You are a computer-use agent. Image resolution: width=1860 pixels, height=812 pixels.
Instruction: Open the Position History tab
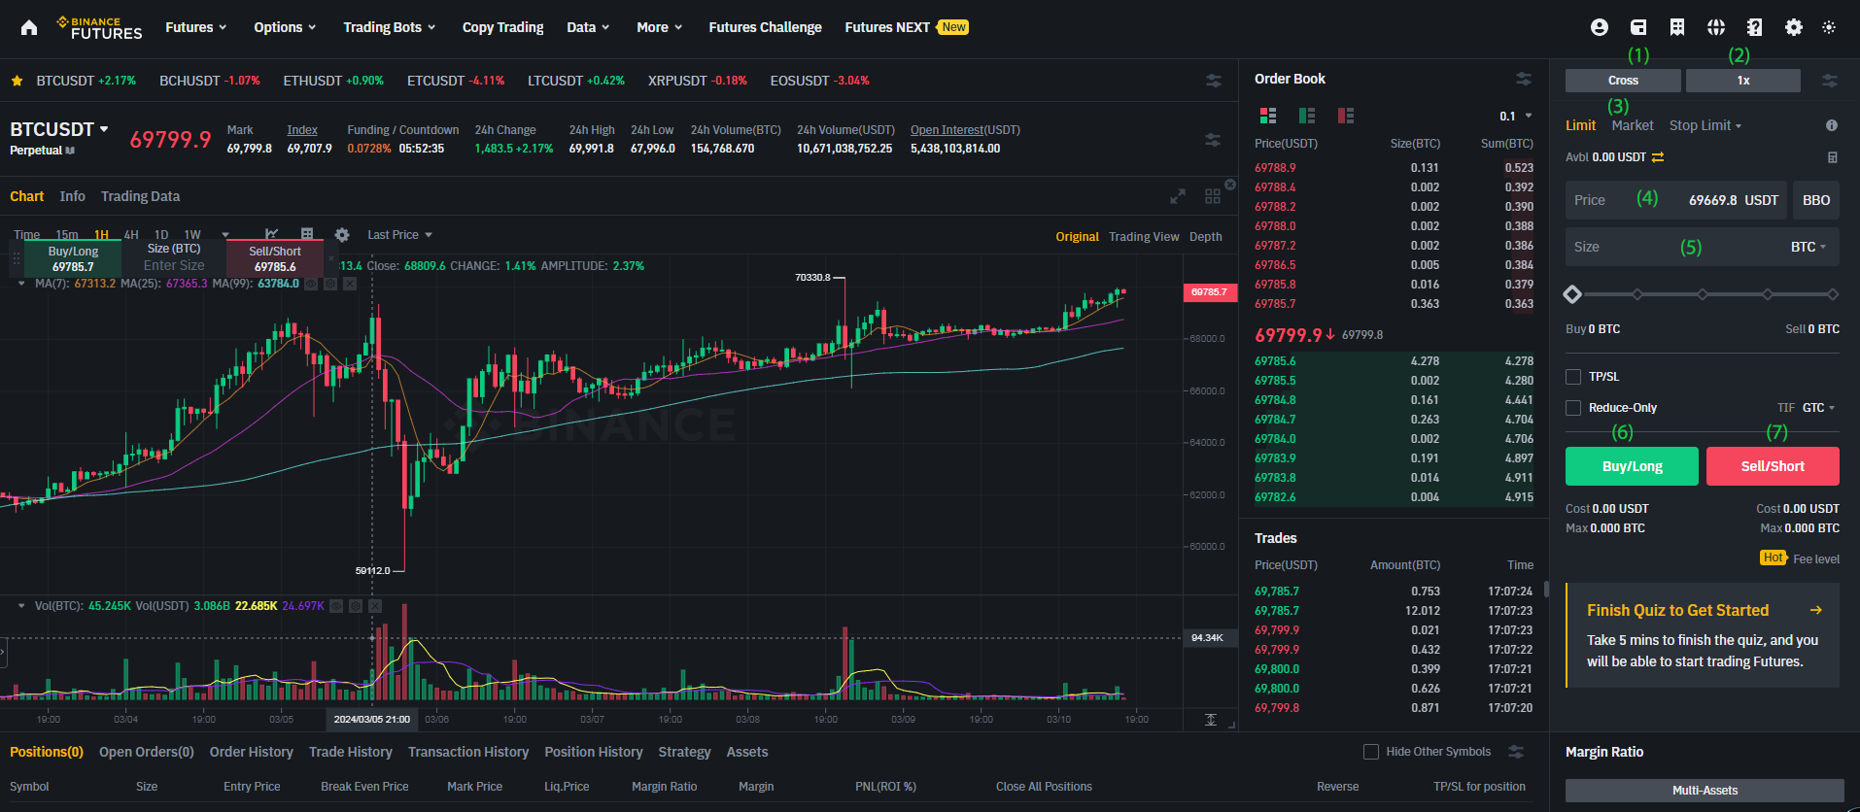pos(594,752)
